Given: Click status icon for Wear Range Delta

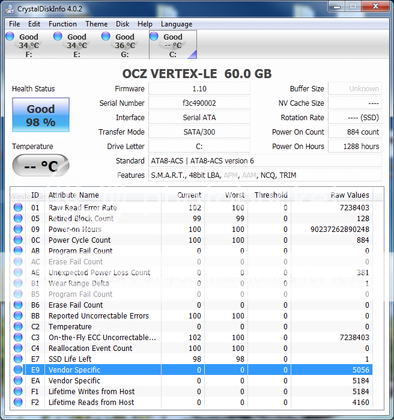Looking at the screenshot, I should tap(18, 284).
